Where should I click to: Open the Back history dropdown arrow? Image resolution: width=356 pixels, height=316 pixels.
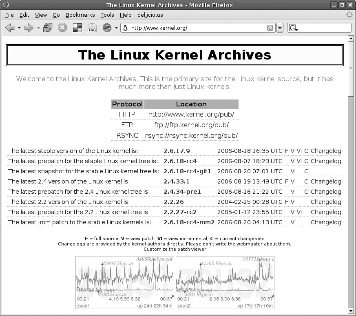click(x=19, y=28)
